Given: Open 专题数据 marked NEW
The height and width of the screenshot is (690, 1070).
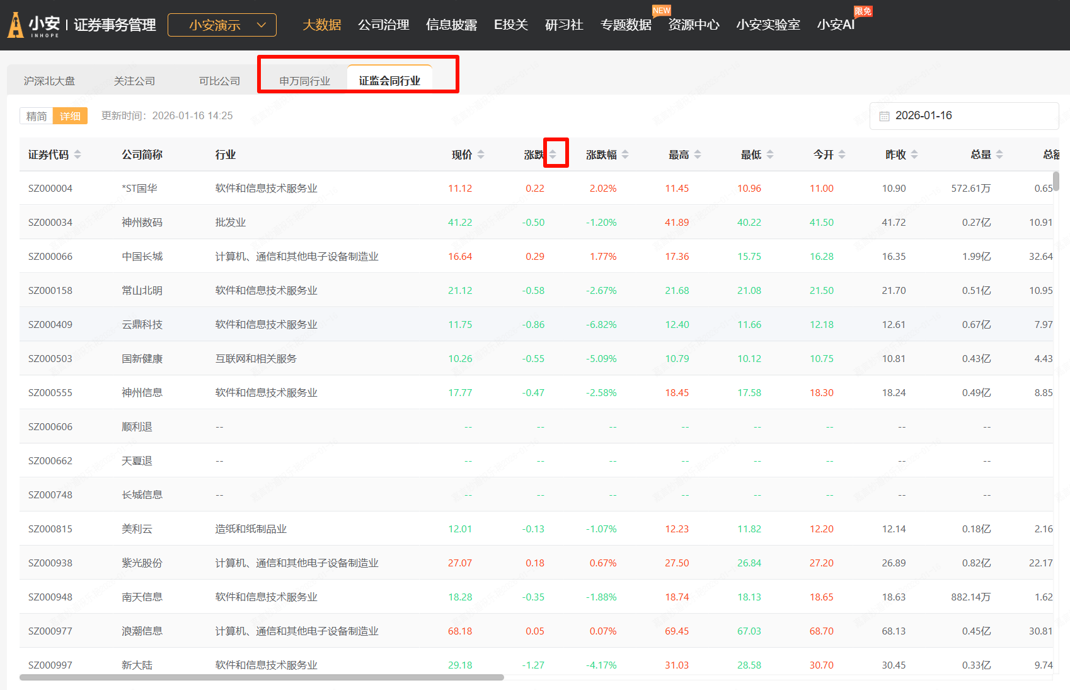Looking at the screenshot, I should (626, 25).
